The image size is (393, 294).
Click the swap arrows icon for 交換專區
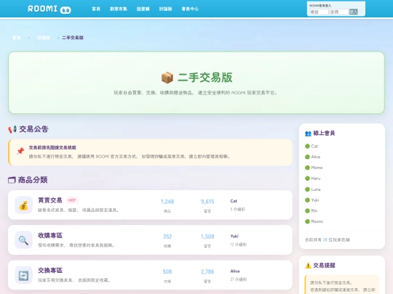coord(23,275)
